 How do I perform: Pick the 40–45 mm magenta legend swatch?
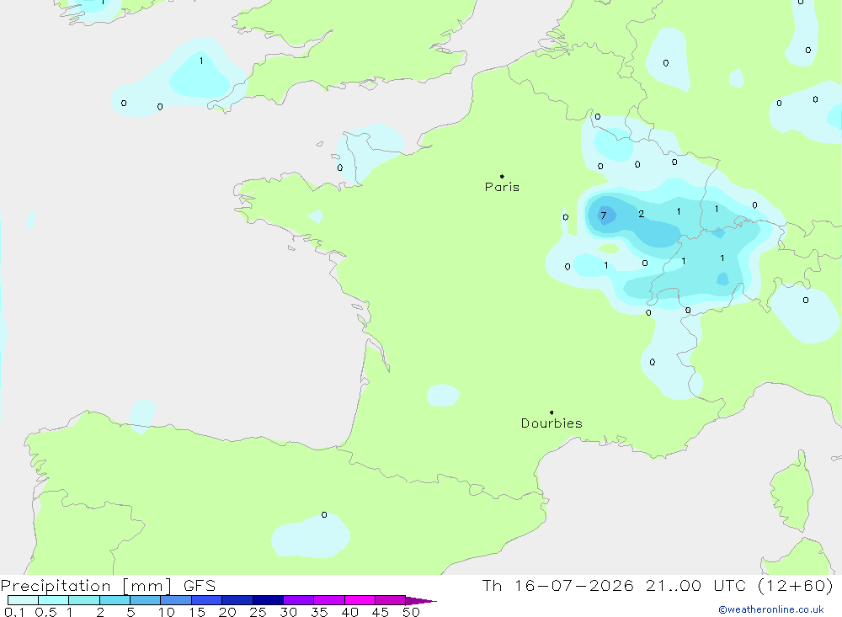[x=360, y=600]
